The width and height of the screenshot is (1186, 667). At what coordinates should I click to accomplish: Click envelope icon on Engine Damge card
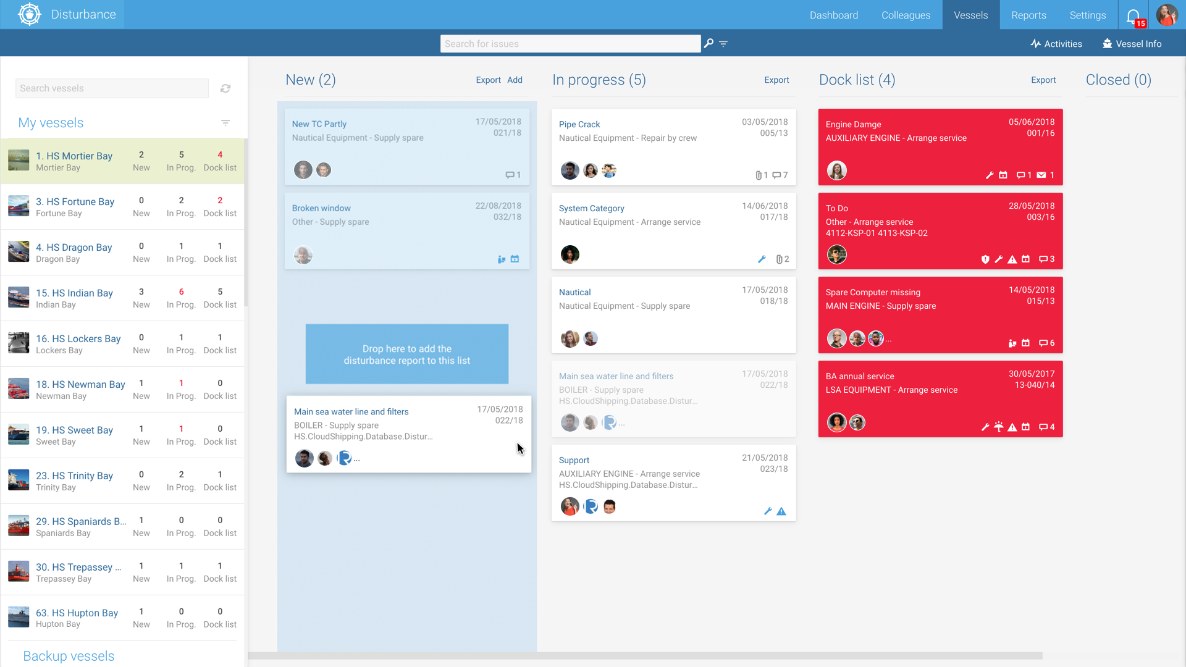coord(1041,175)
